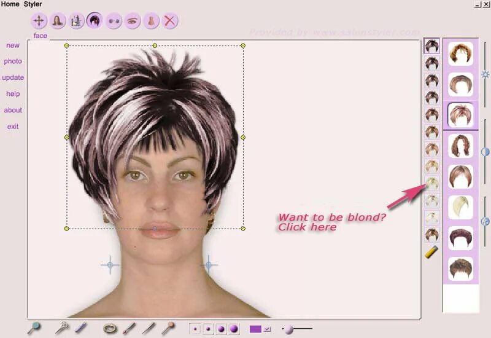This screenshot has width=491, height=338.
Task: Select the thin dark brush tool
Action: [x=149, y=328]
